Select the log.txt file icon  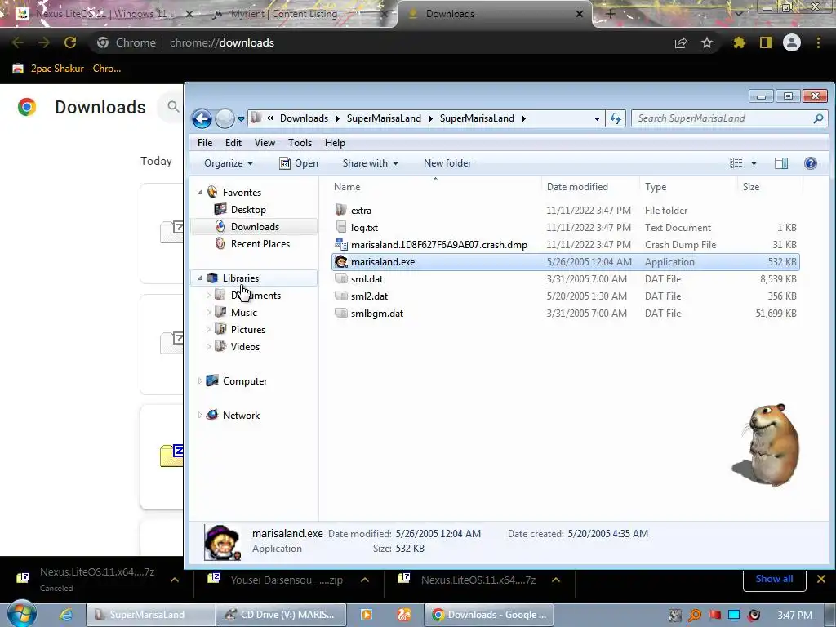(x=341, y=227)
